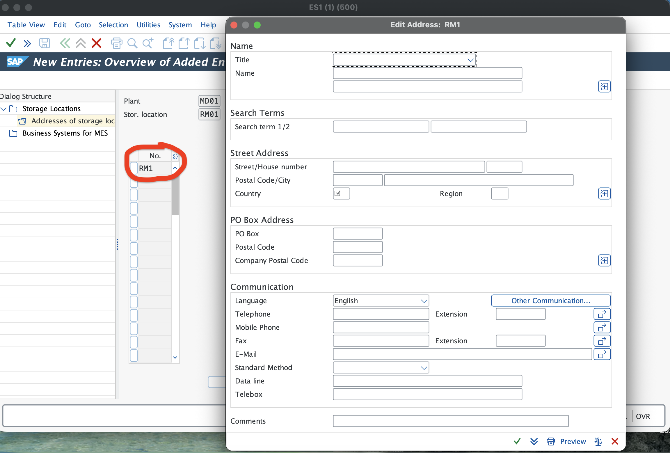The width and height of the screenshot is (670, 453).
Task: Select the RM1 row checkbox in table
Action: tap(134, 168)
